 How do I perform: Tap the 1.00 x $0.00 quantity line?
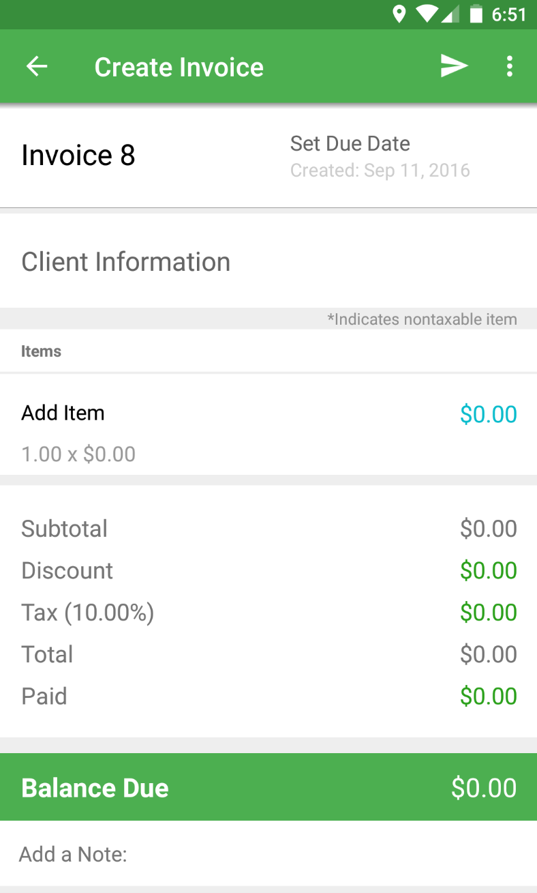78,454
